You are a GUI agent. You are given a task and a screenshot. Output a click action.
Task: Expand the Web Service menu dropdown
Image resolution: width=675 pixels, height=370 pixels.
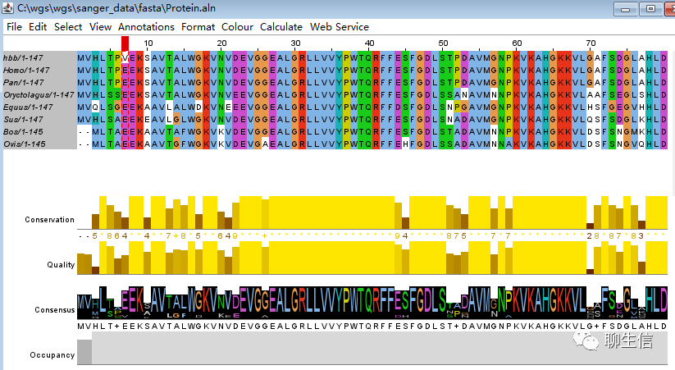[339, 26]
